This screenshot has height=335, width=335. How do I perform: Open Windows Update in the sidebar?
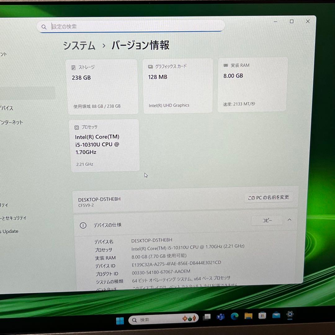tap(9, 231)
